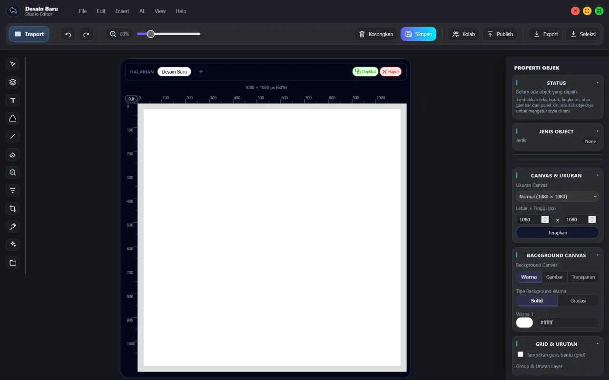Click the zoom slider handle
The height and width of the screenshot is (380, 609).
pyautogui.click(x=151, y=34)
